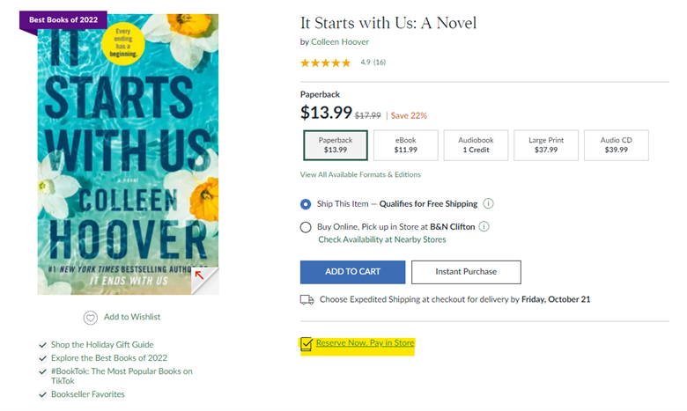Screen dimensions: 687x411
Task: Click the info icon next to B&N Clifton
Action: (484, 226)
